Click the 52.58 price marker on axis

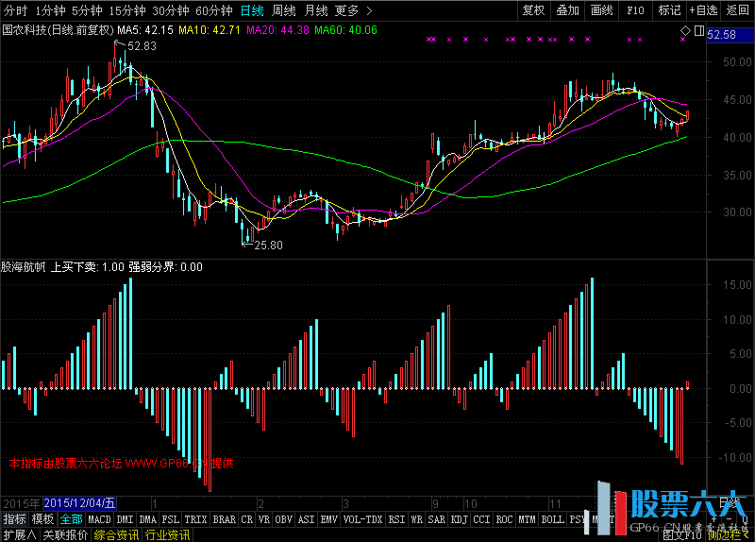tap(723, 35)
